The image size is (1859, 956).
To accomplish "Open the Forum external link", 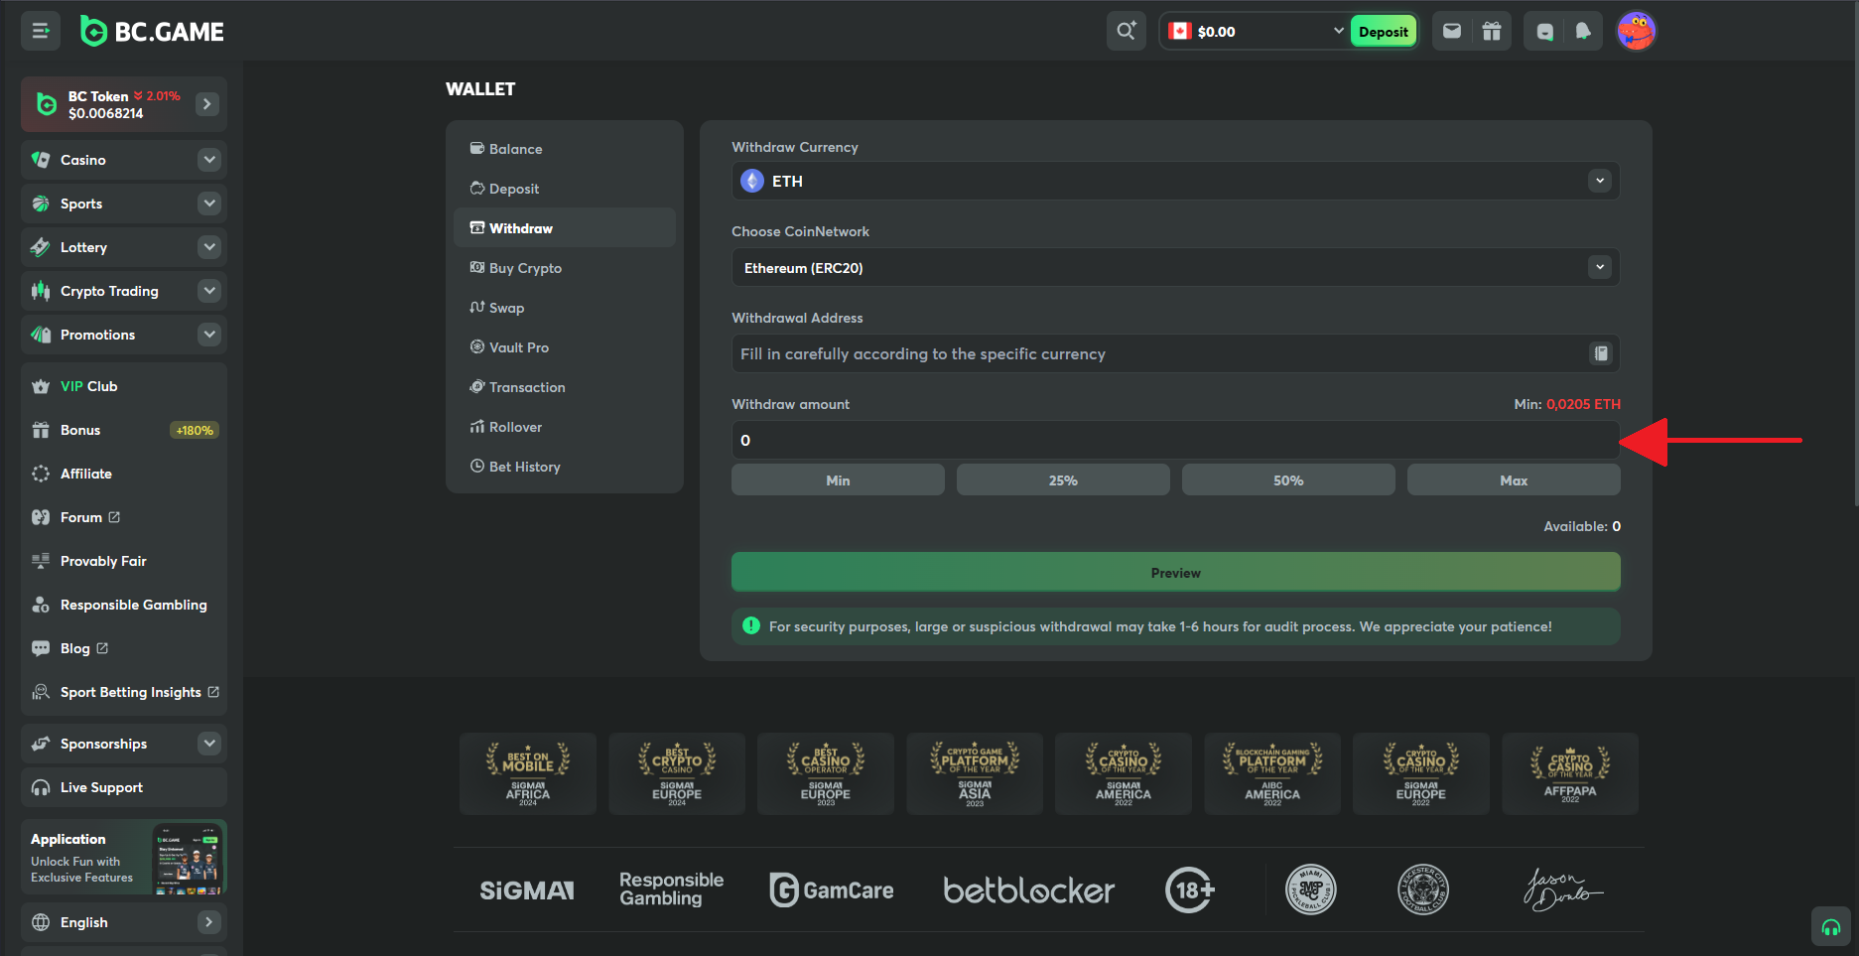I will (x=124, y=517).
